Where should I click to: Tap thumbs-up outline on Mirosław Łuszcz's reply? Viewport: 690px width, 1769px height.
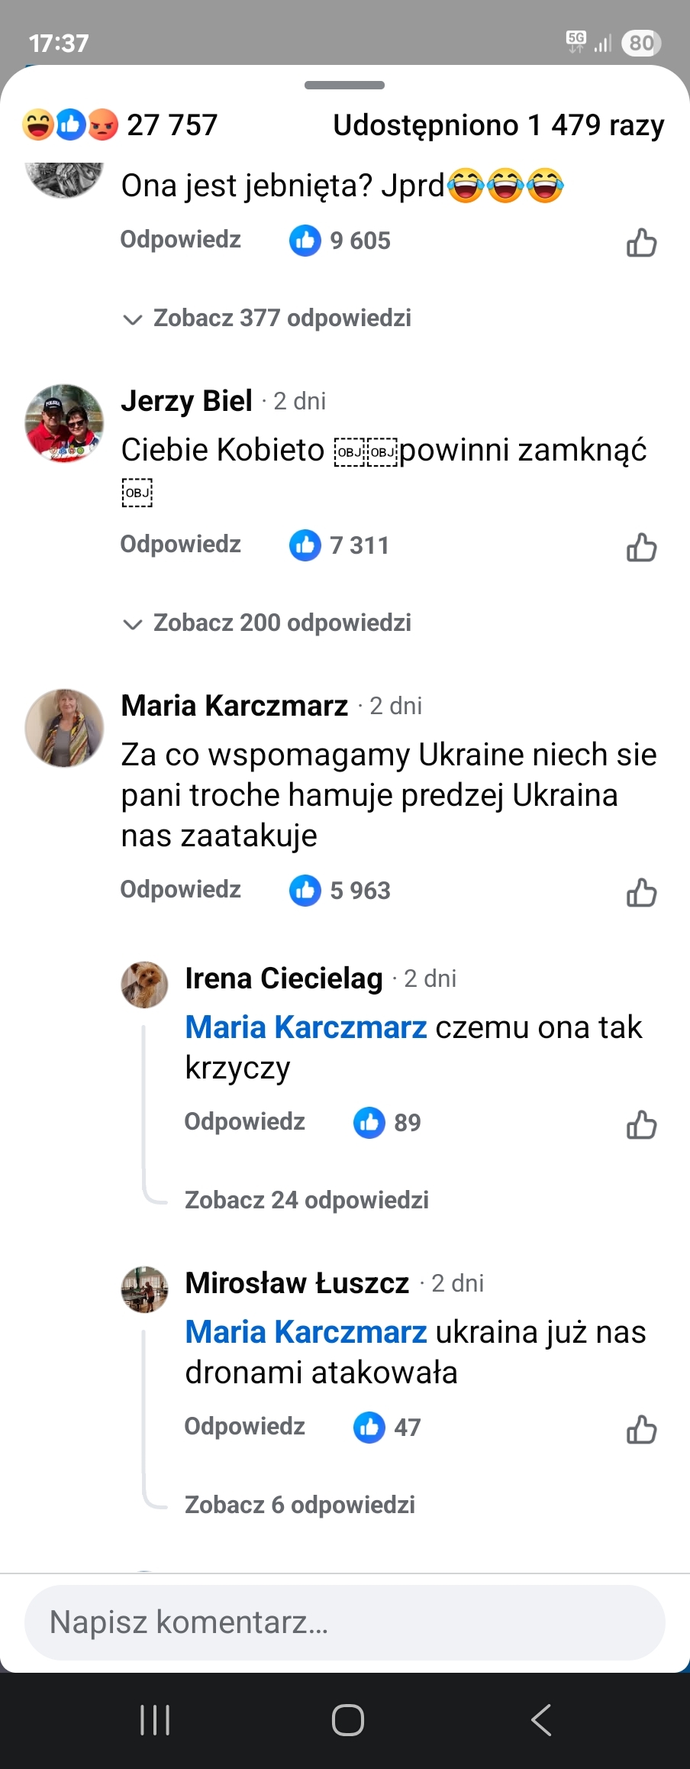click(641, 1429)
